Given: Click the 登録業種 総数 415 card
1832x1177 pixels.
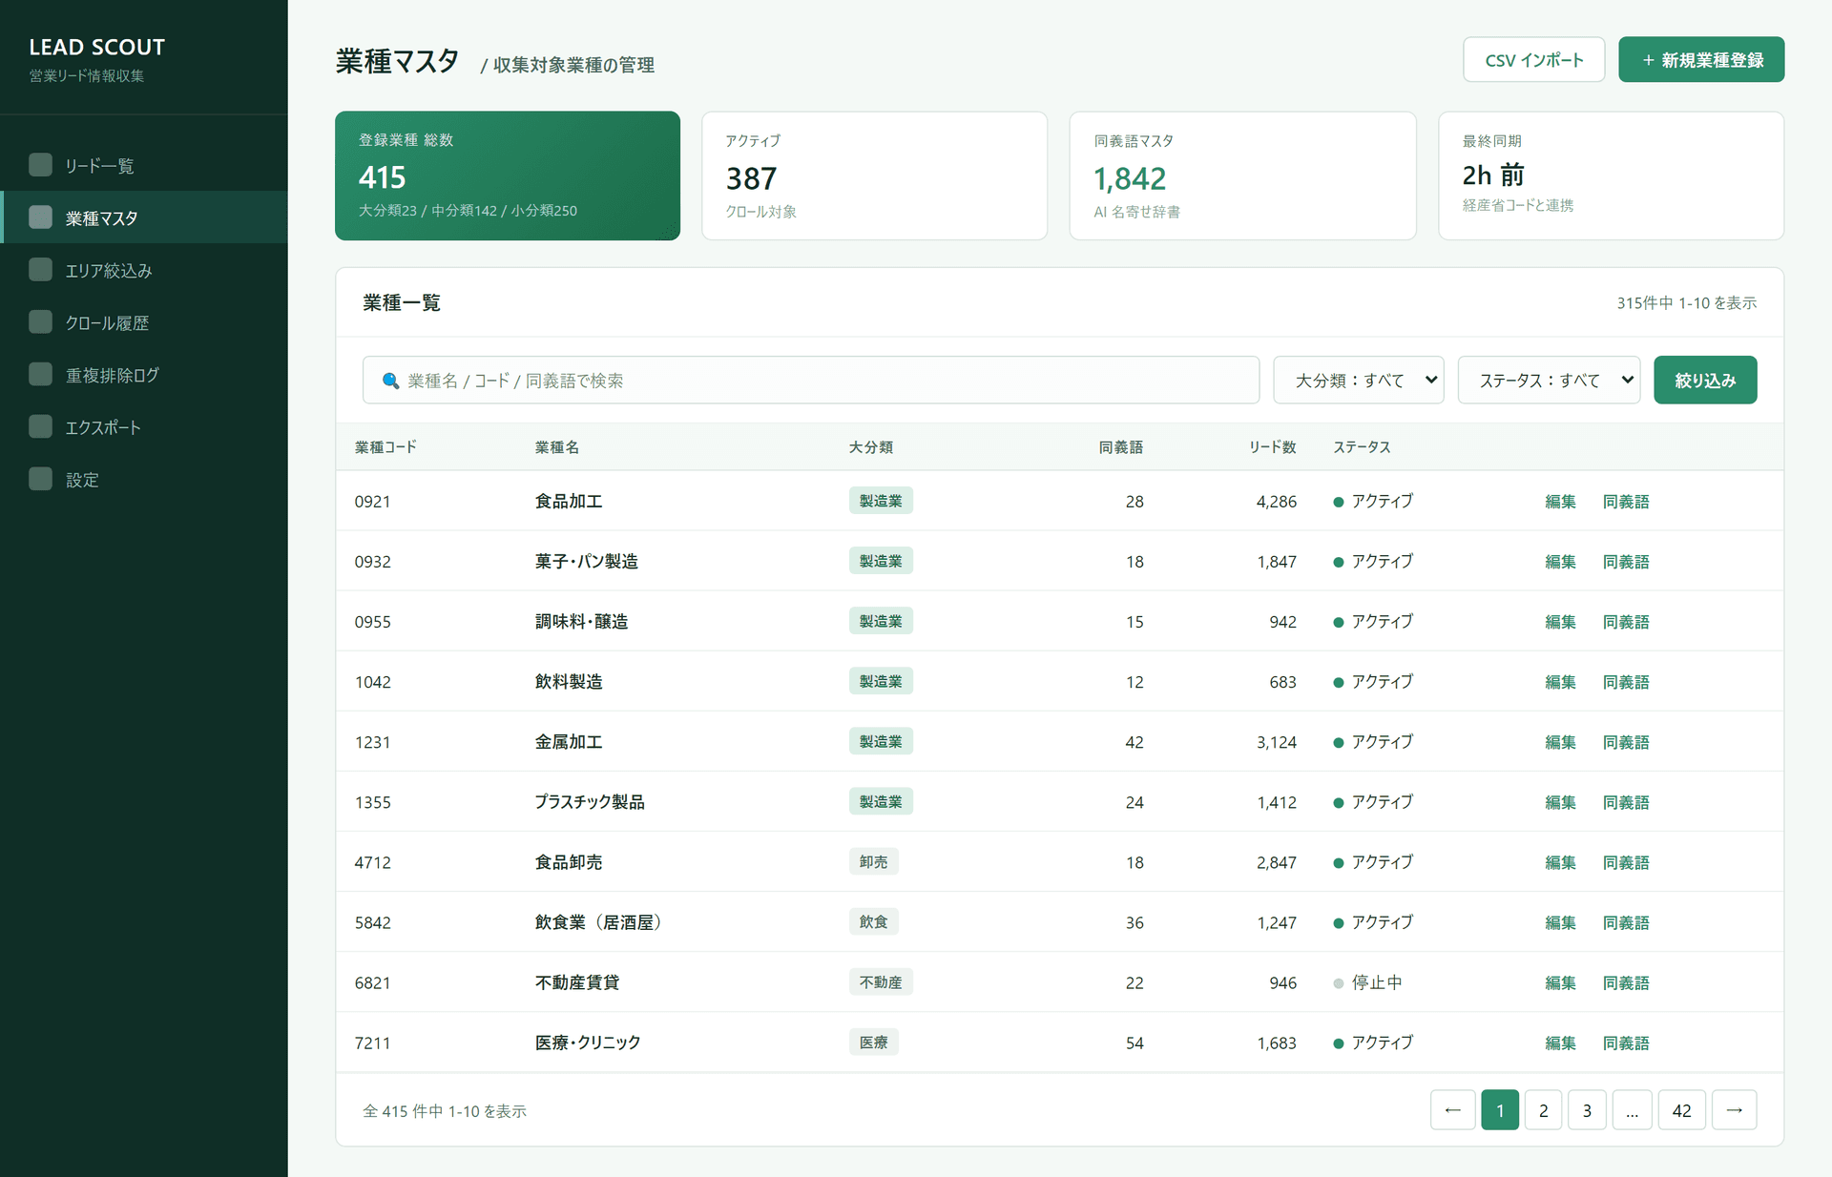Looking at the screenshot, I should click(x=508, y=176).
